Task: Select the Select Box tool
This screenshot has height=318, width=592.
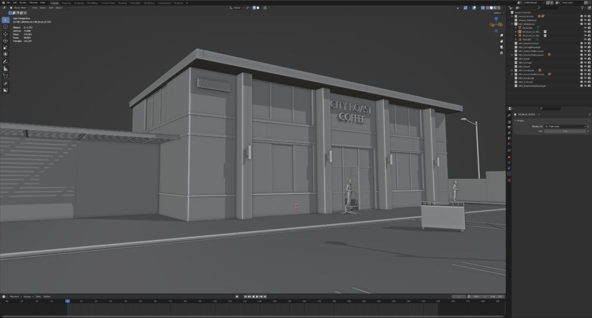Action: point(5,20)
